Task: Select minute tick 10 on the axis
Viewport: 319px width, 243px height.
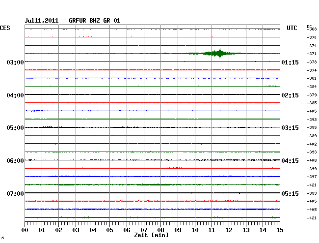Action: (195, 230)
